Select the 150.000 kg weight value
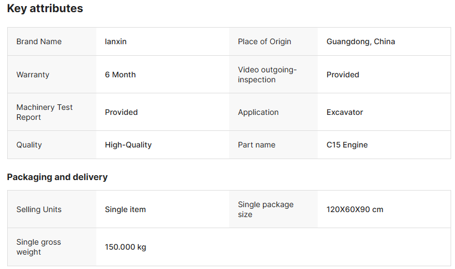Viewport: 455px width, 269px height. [125, 247]
